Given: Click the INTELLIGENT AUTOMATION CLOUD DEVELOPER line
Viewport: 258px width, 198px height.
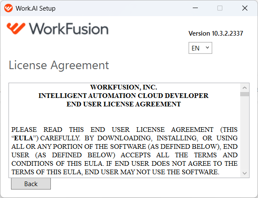Looking at the screenshot, I should coord(124,96).
